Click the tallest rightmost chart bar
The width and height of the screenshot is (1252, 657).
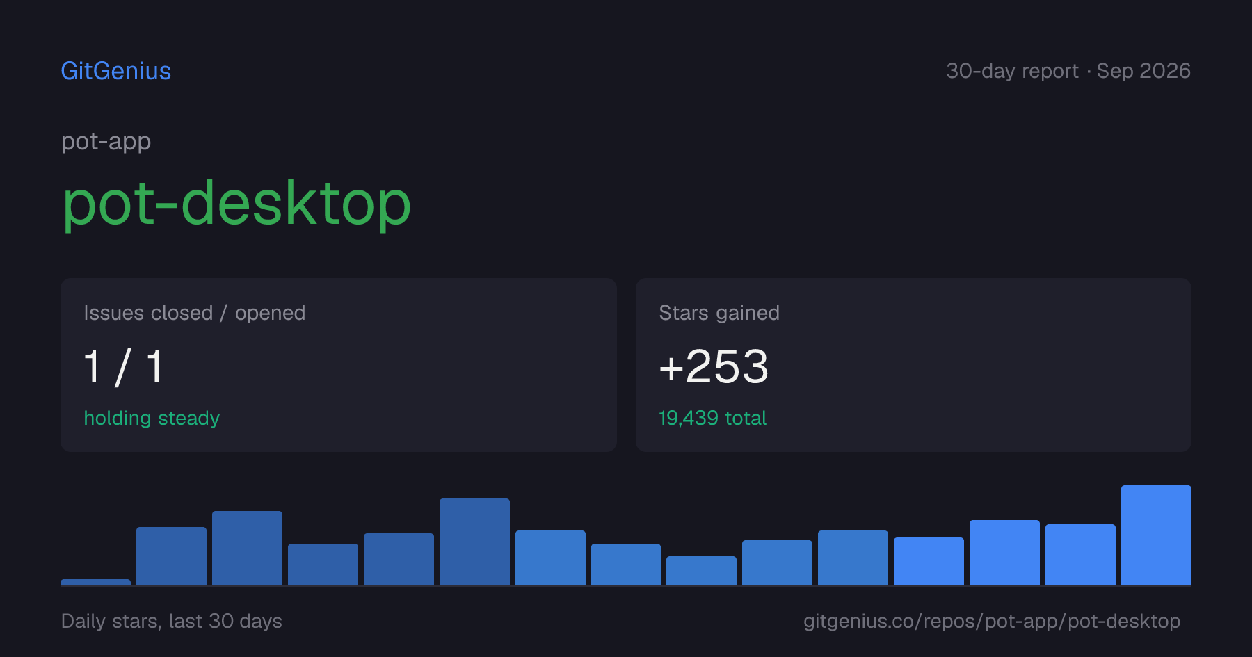point(1156,535)
